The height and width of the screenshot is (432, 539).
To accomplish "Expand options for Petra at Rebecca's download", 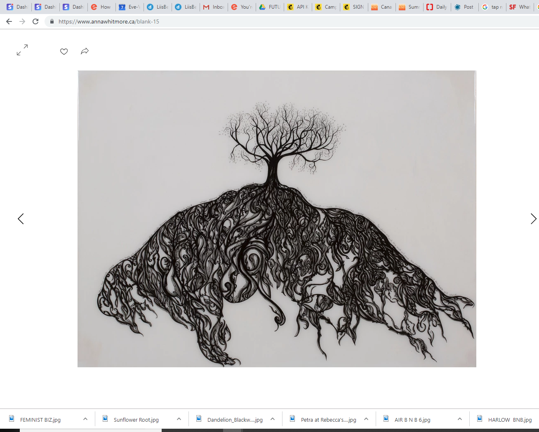I will point(366,419).
